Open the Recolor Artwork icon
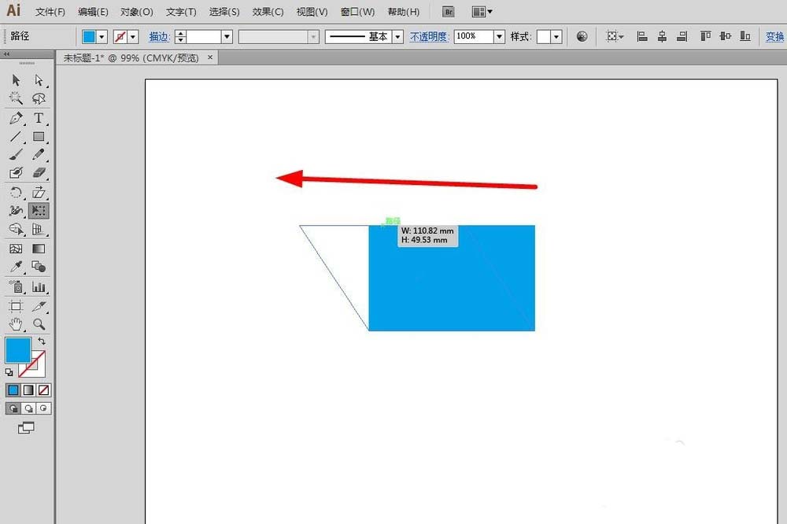 (582, 37)
